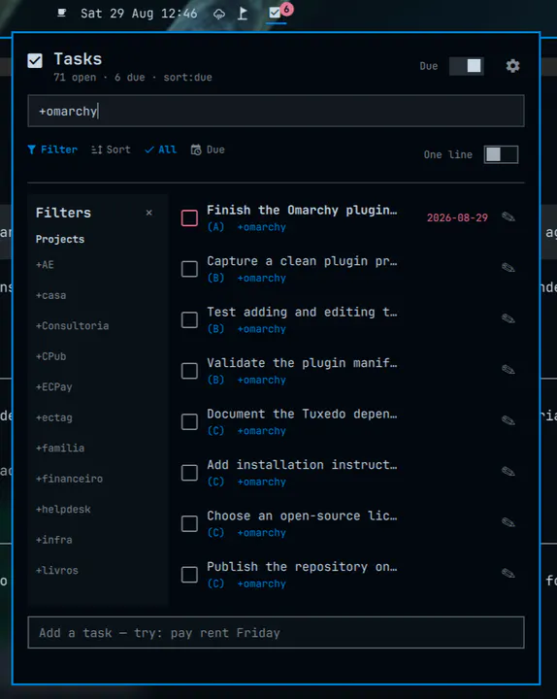The width and height of the screenshot is (557, 699).
Task: Mark 'Document the Tuxedo depen' task done
Action: tap(189, 421)
